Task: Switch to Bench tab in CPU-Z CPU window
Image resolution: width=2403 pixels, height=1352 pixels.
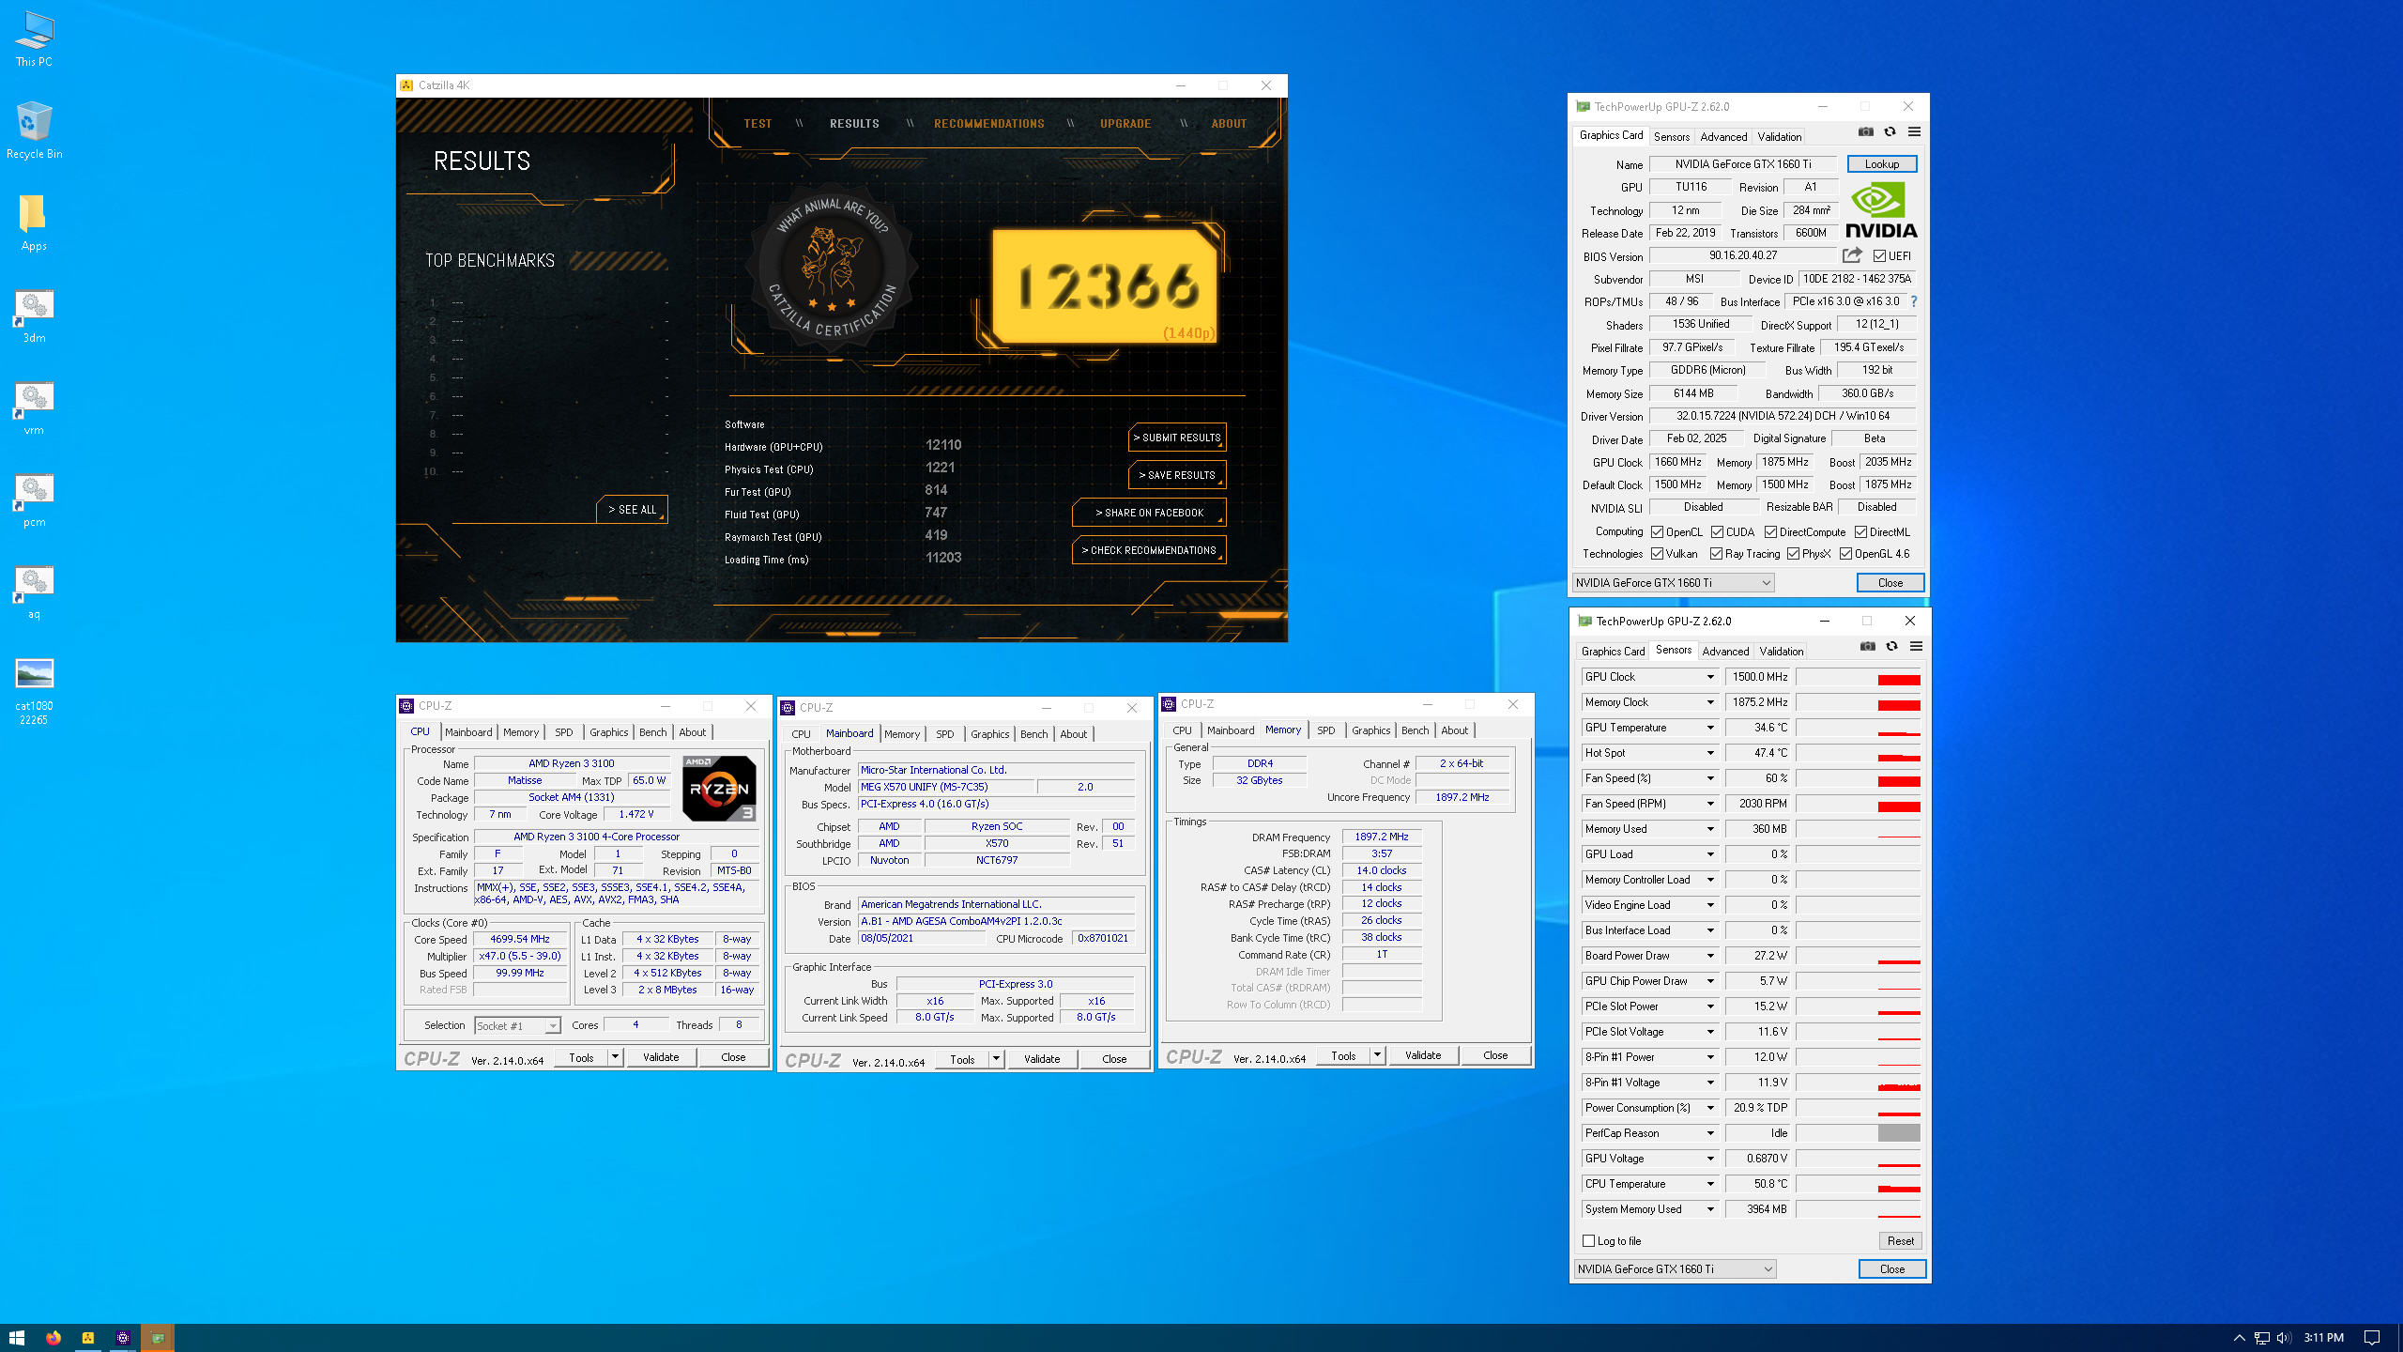Action: coord(653,732)
